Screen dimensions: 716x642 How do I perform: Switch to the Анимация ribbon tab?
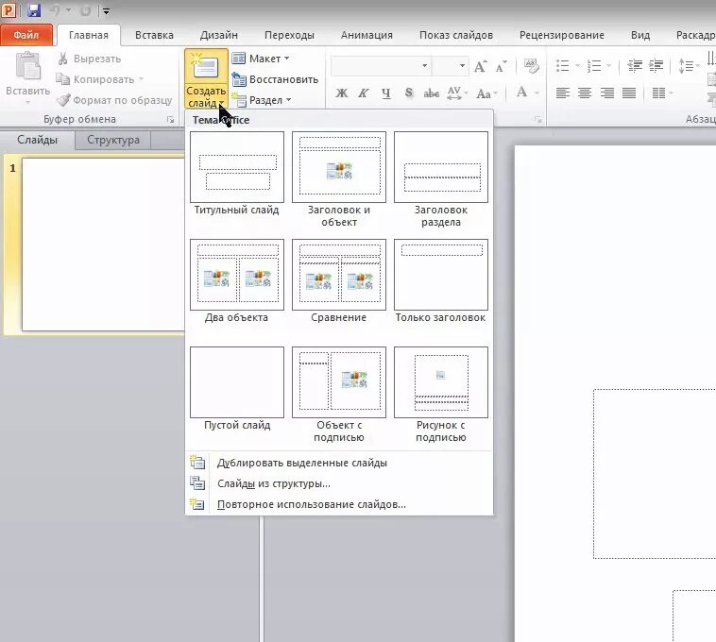[x=367, y=35]
